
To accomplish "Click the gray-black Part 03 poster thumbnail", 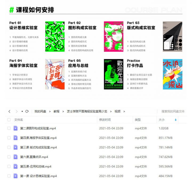I will click(x=173, y=37).
